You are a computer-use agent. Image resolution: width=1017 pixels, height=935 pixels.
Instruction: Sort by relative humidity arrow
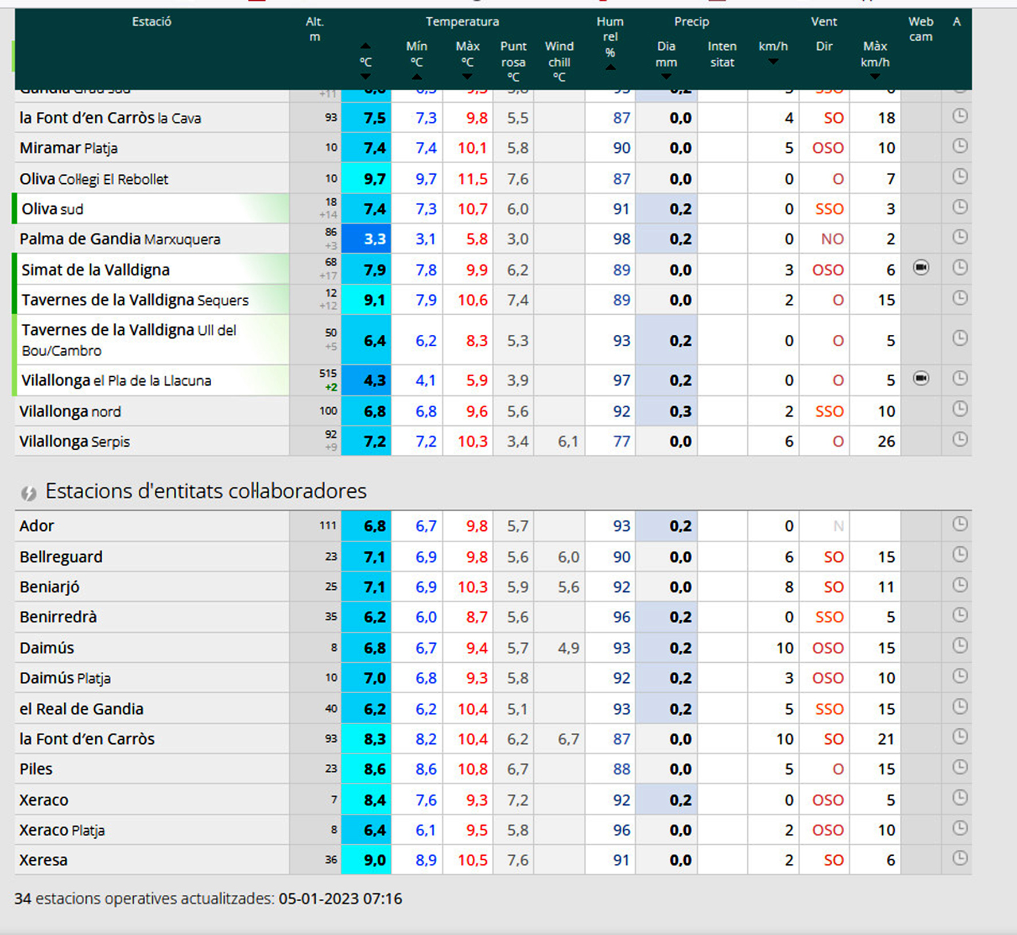tap(610, 67)
